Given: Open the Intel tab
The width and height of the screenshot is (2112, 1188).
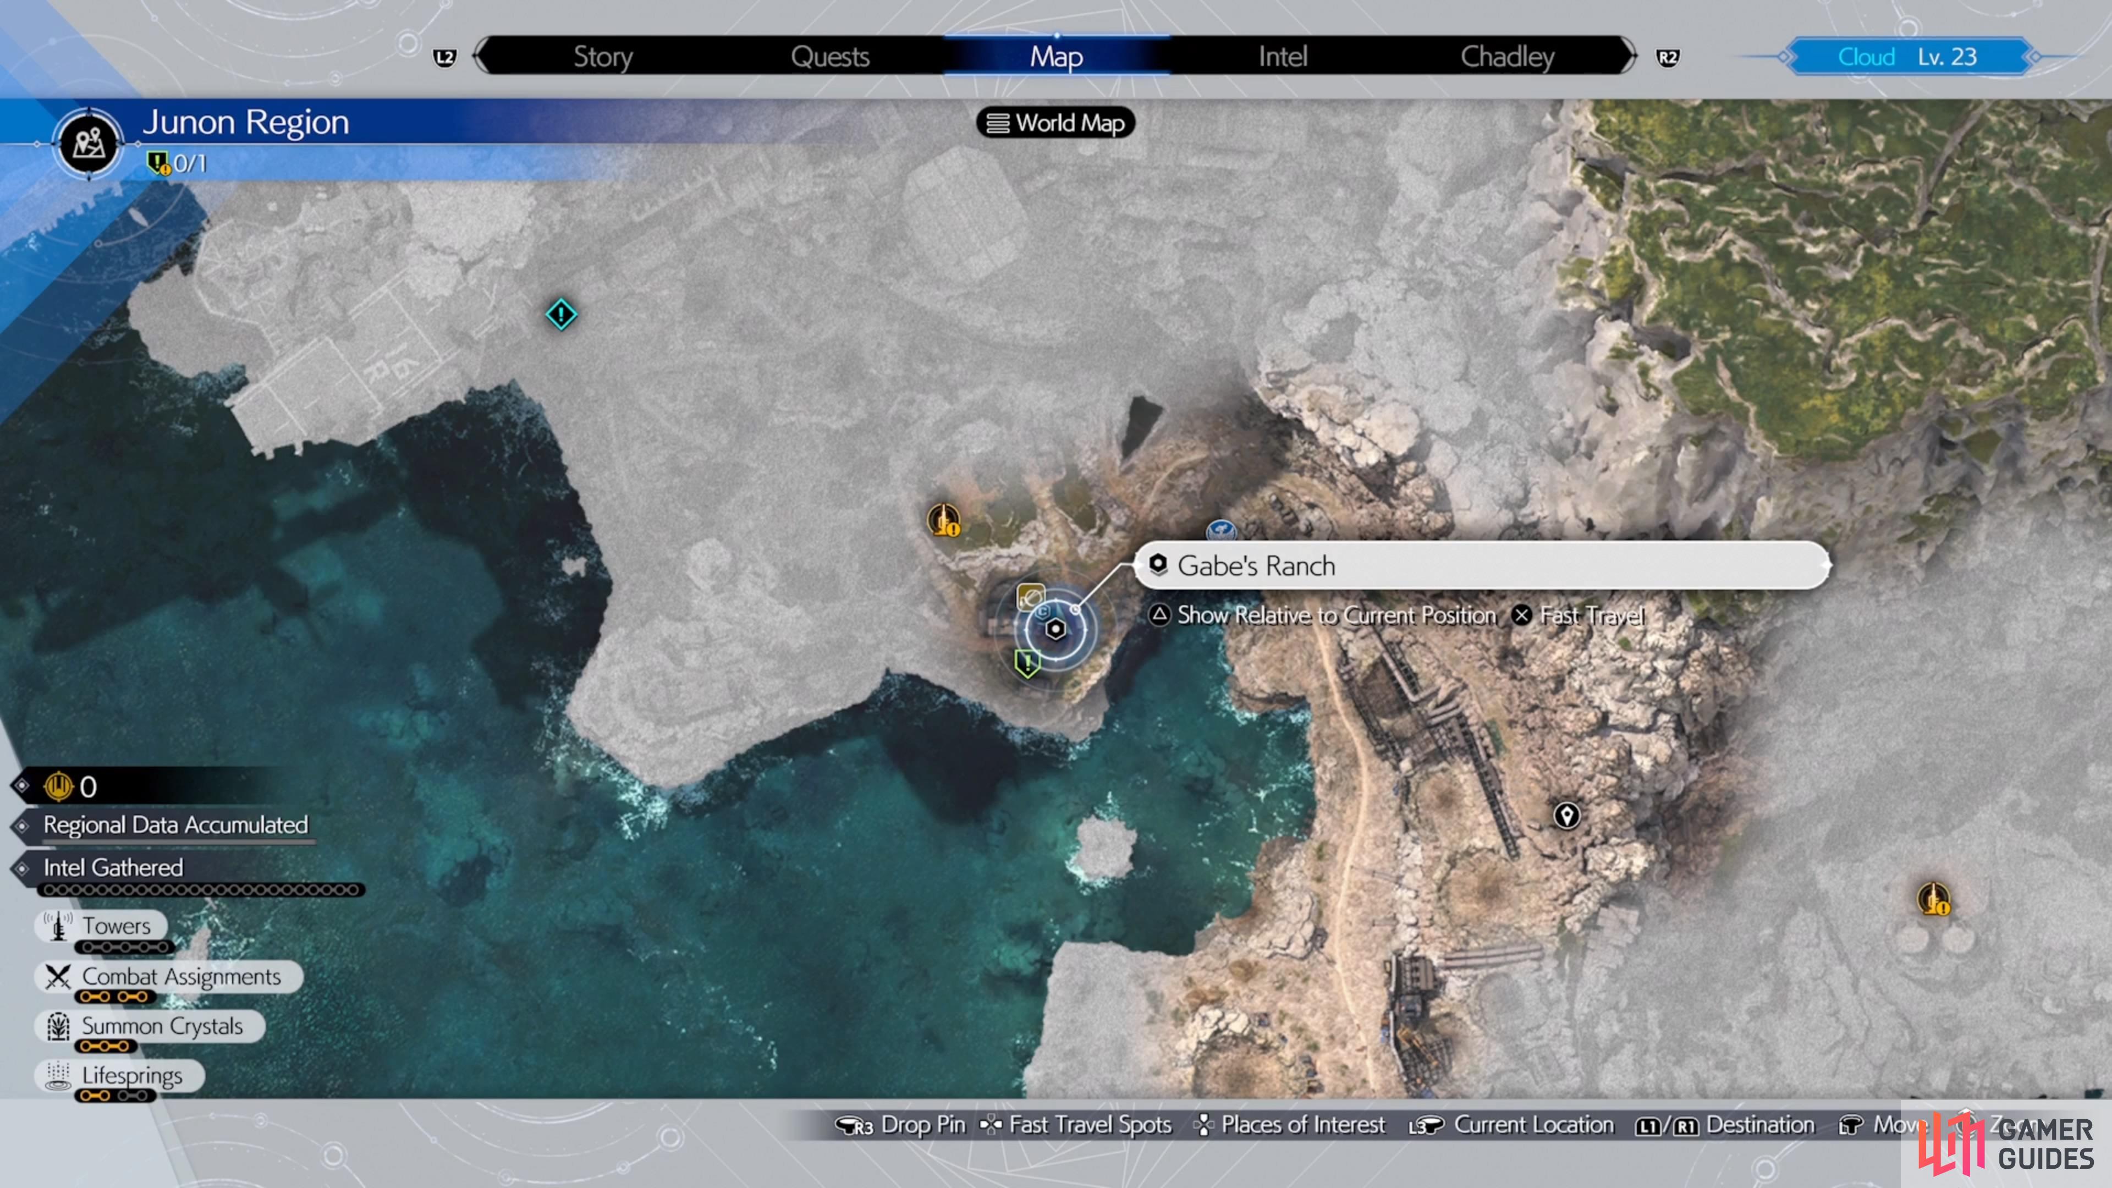Looking at the screenshot, I should point(1282,57).
